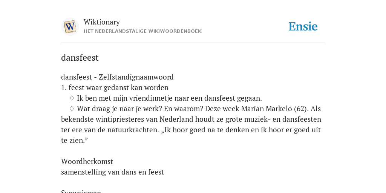386x193 pixels.
Task: Click the dansfeest - Zelfstandignaamwoord line
Action: coord(117,77)
